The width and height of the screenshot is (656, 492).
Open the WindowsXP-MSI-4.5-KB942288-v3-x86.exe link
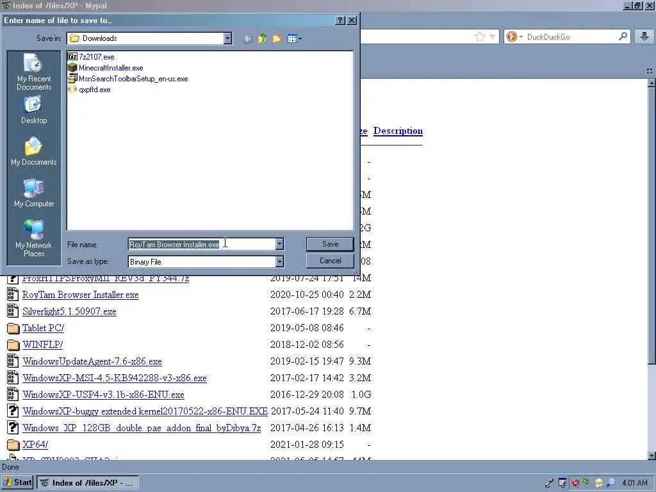(x=115, y=378)
